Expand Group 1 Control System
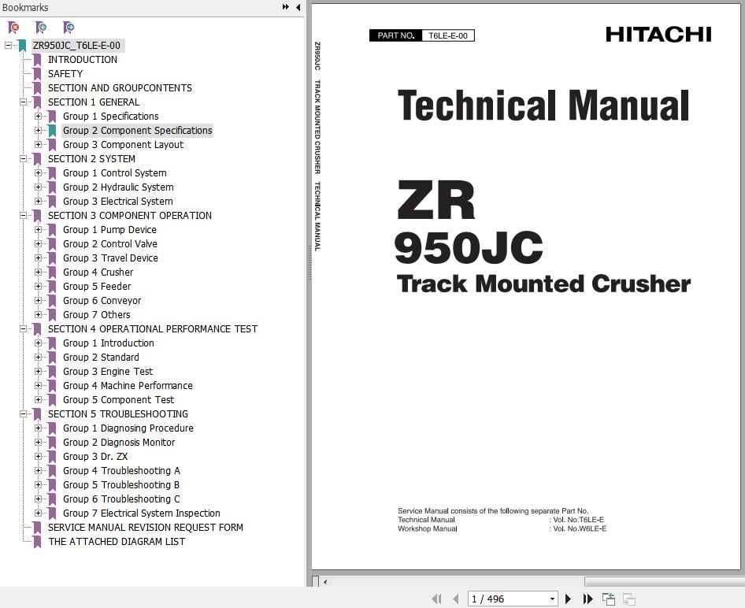This screenshot has width=745, height=608. point(38,173)
